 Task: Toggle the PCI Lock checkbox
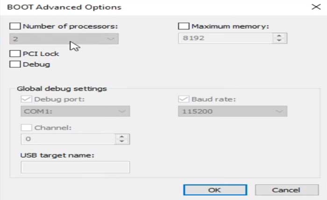coord(15,53)
